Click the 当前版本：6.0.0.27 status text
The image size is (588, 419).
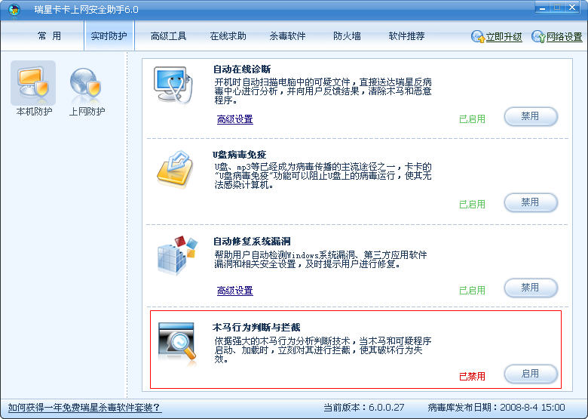pyautogui.click(x=364, y=408)
